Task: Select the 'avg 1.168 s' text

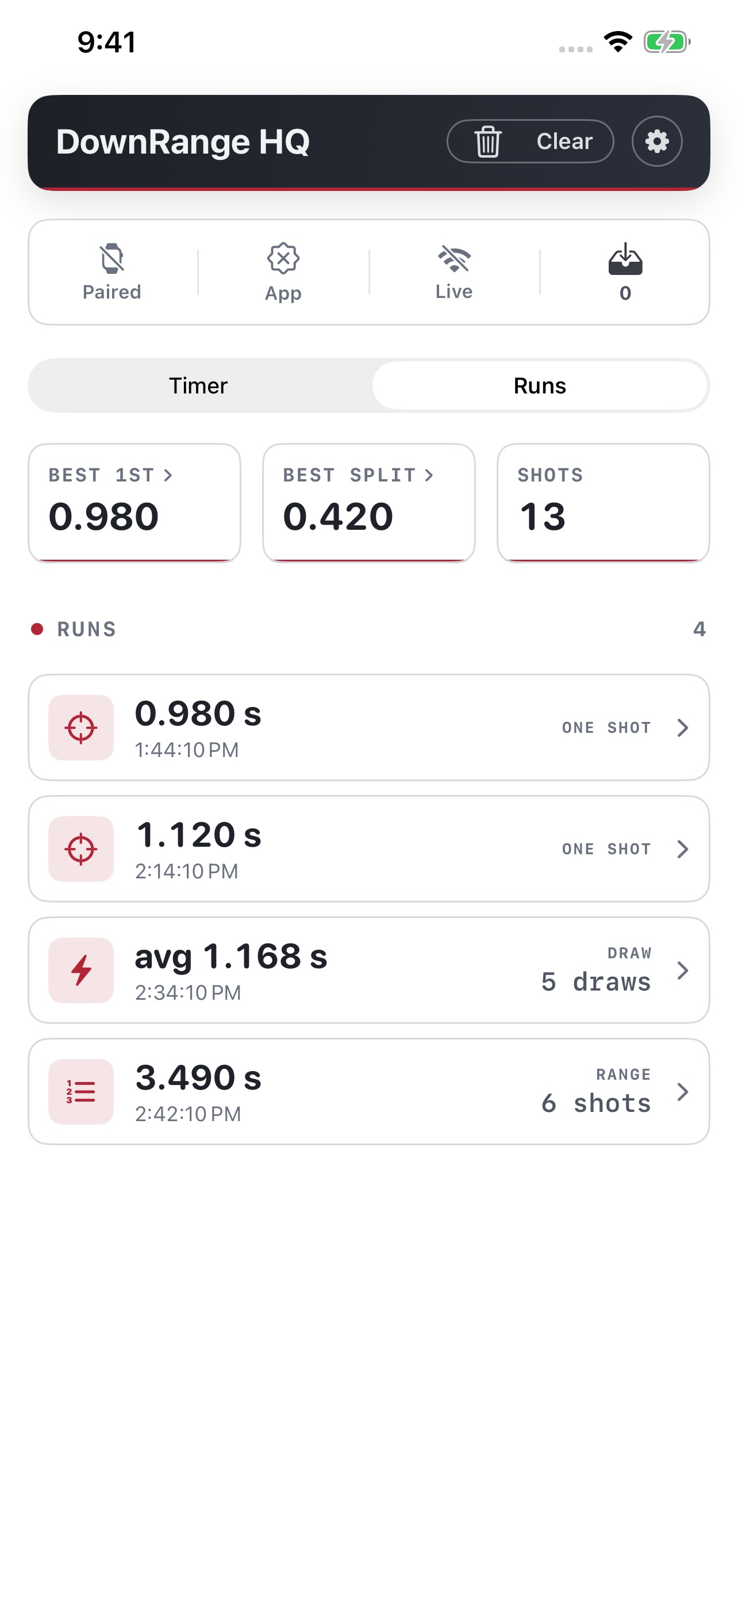Action: tap(231, 957)
